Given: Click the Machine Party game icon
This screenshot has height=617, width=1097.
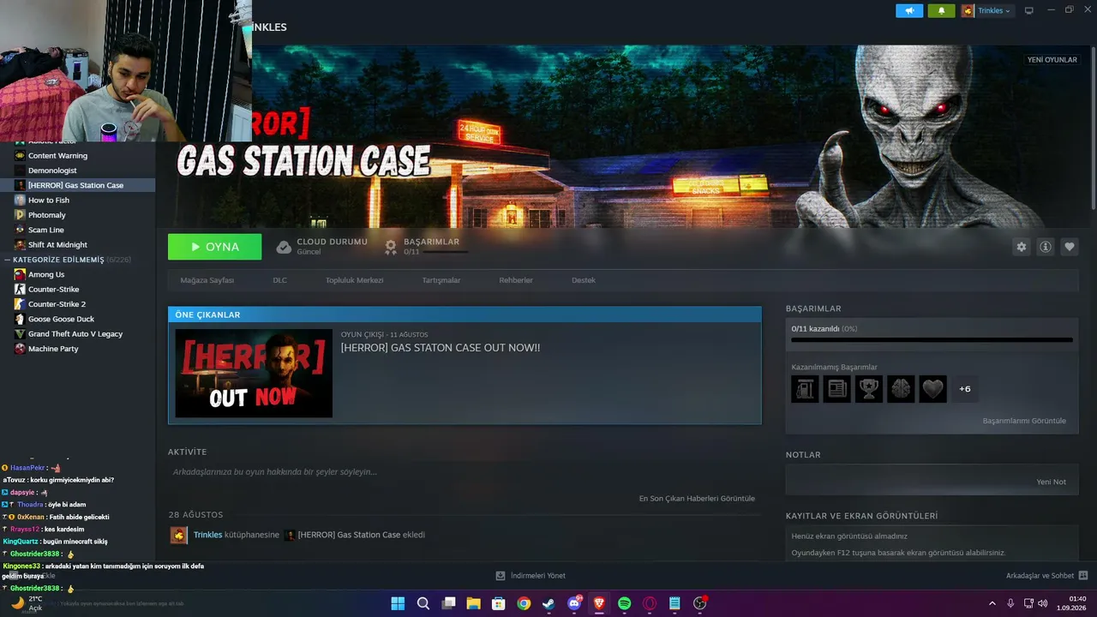Looking at the screenshot, I should click(x=20, y=349).
